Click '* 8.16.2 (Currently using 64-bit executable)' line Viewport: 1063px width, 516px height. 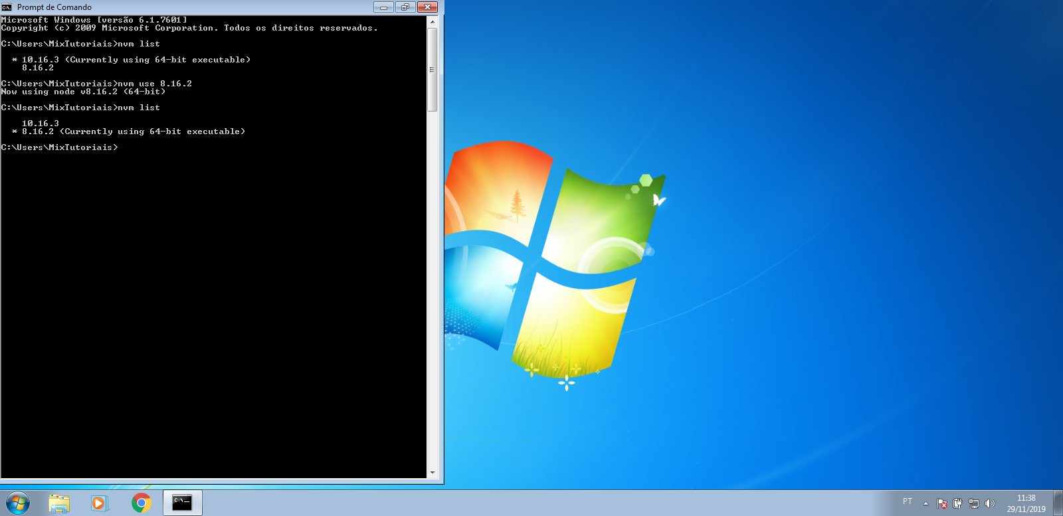(x=128, y=131)
